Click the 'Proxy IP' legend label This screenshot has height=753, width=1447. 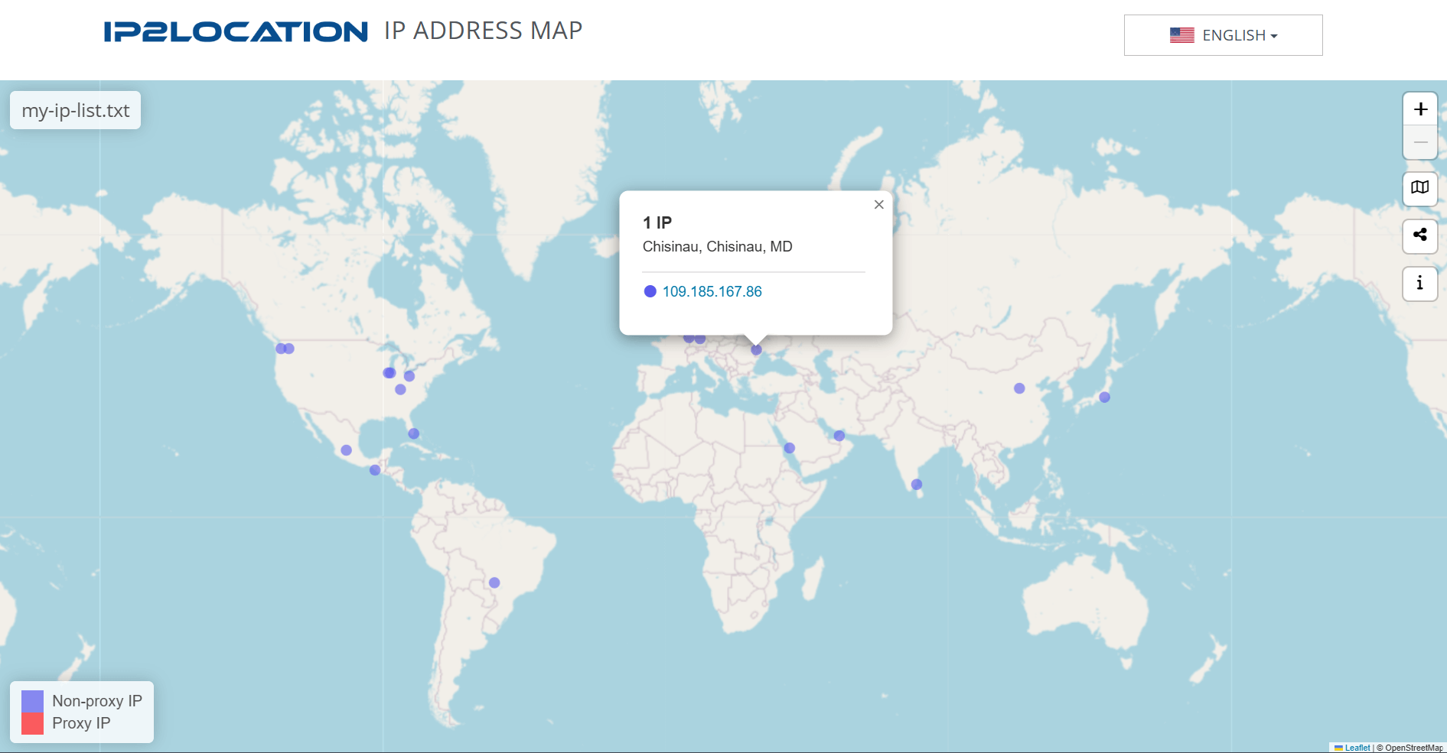pyautogui.click(x=81, y=723)
